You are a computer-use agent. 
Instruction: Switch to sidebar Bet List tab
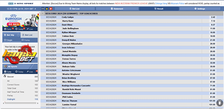pyautogui.click(x=29, y=35)
